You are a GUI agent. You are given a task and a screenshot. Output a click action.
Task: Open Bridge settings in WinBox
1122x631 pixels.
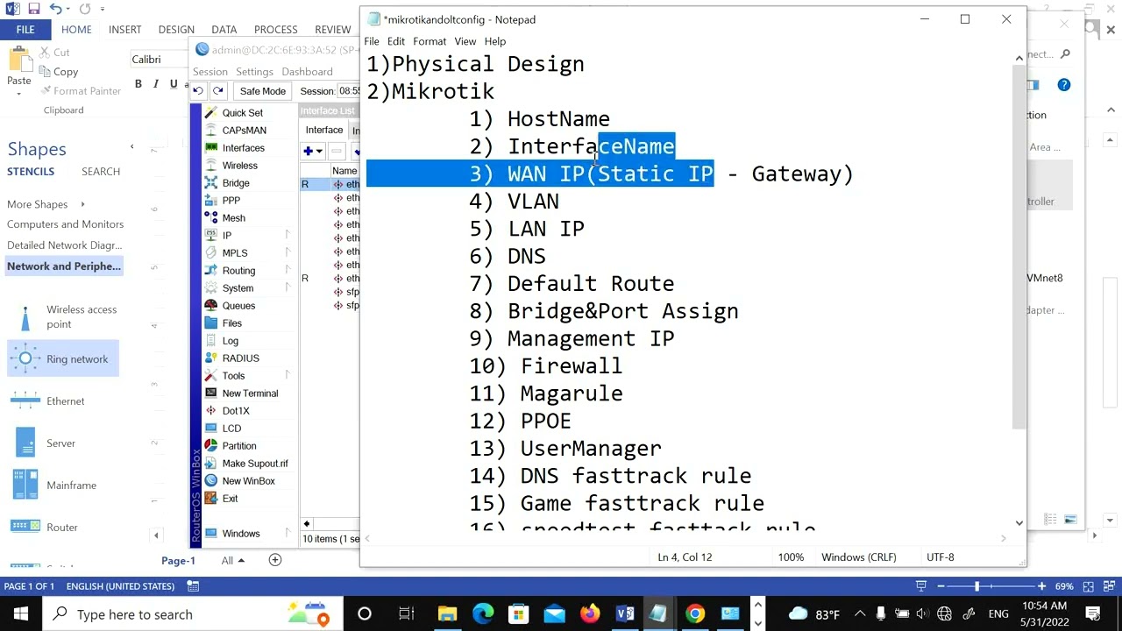tap(236, 183)
